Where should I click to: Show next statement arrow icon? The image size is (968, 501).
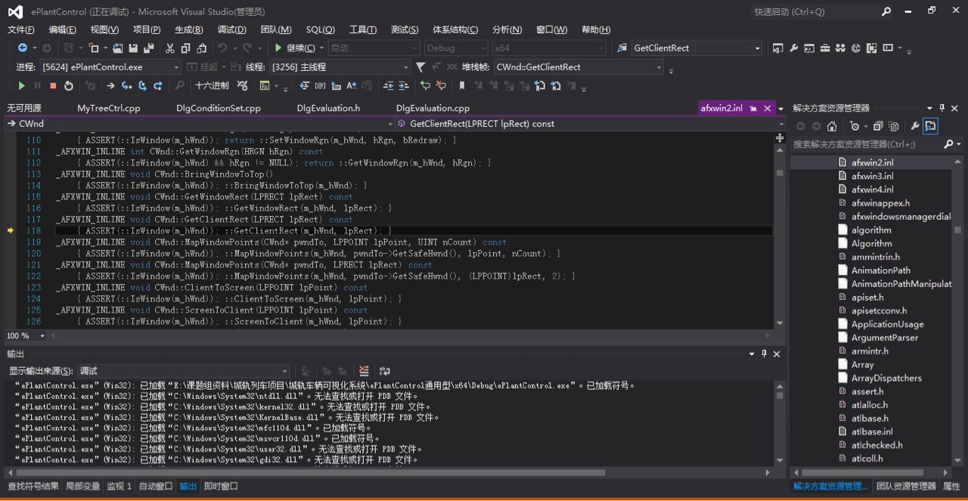point(111,86)
